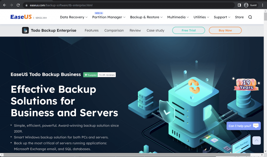Open the 'Can I help you?' chat widget
Viewport: 267px width, 157px height.
pos(243,126)
